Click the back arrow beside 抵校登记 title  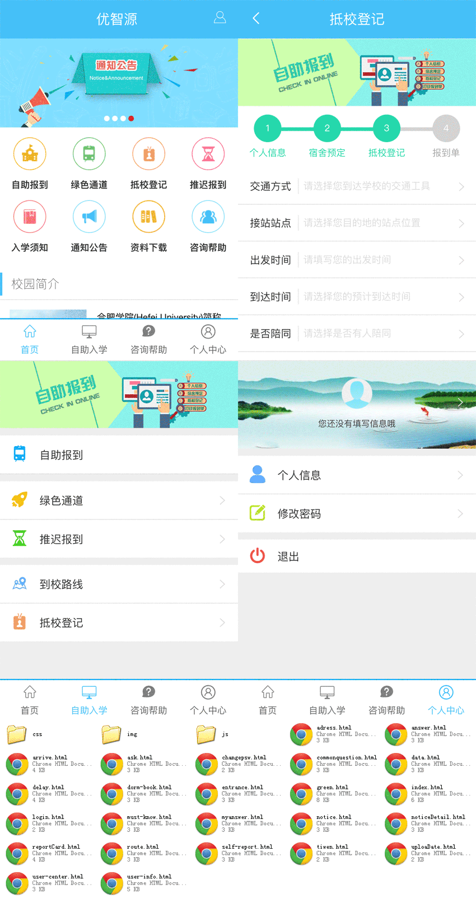tap(256, 18)
